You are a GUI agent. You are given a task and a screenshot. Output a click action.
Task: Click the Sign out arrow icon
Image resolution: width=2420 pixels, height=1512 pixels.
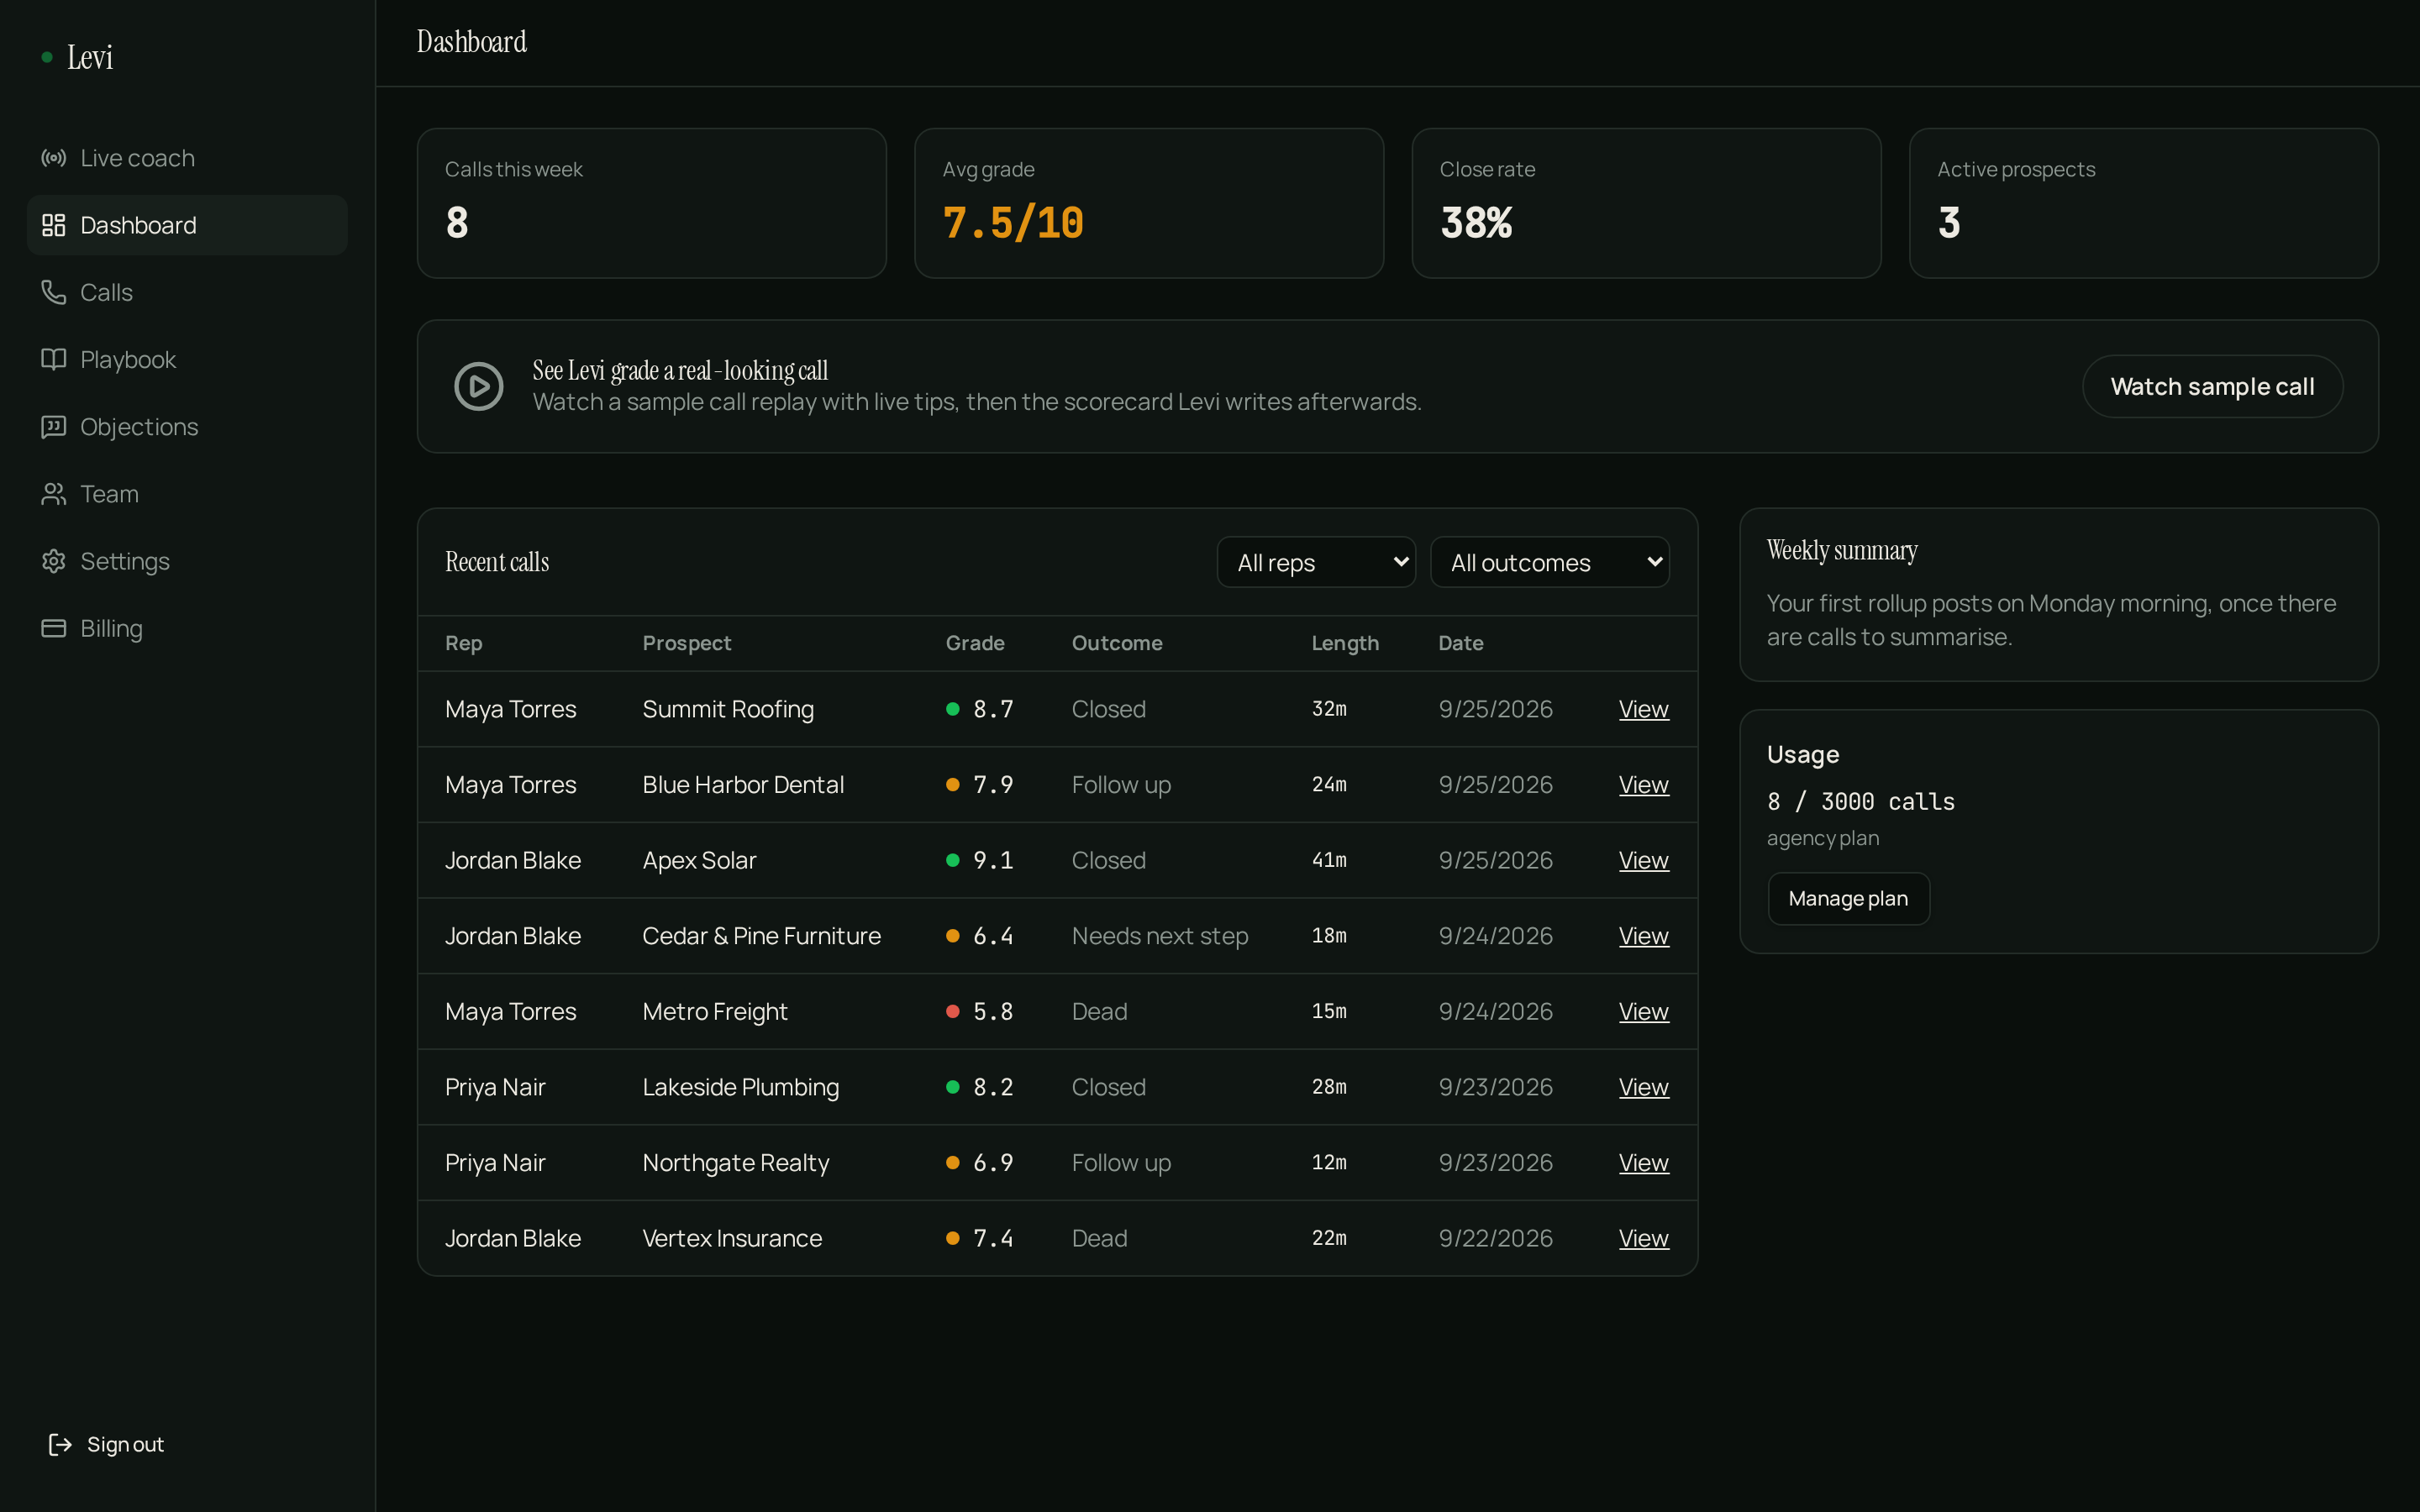(60, 1444)
